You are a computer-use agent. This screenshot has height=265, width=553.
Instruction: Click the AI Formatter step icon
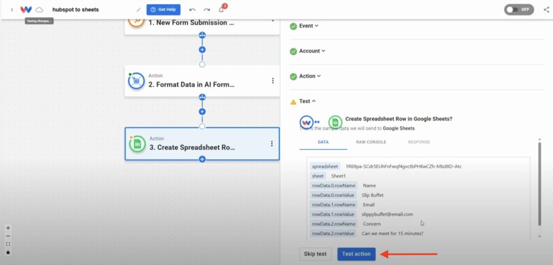(137, 81)
